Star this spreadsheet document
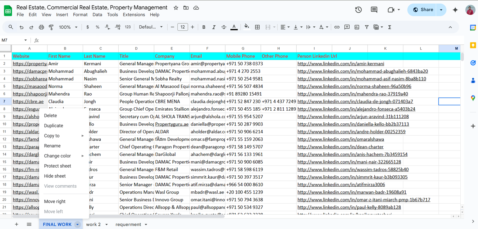Screen dimensions: 478x229 click(x=176, y=8)
